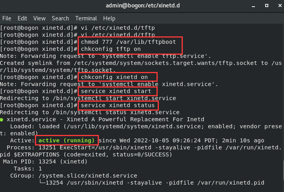Click the green 'active (running)' status text
This screenshot has height=192, width=284.
(x=66, y=140)
